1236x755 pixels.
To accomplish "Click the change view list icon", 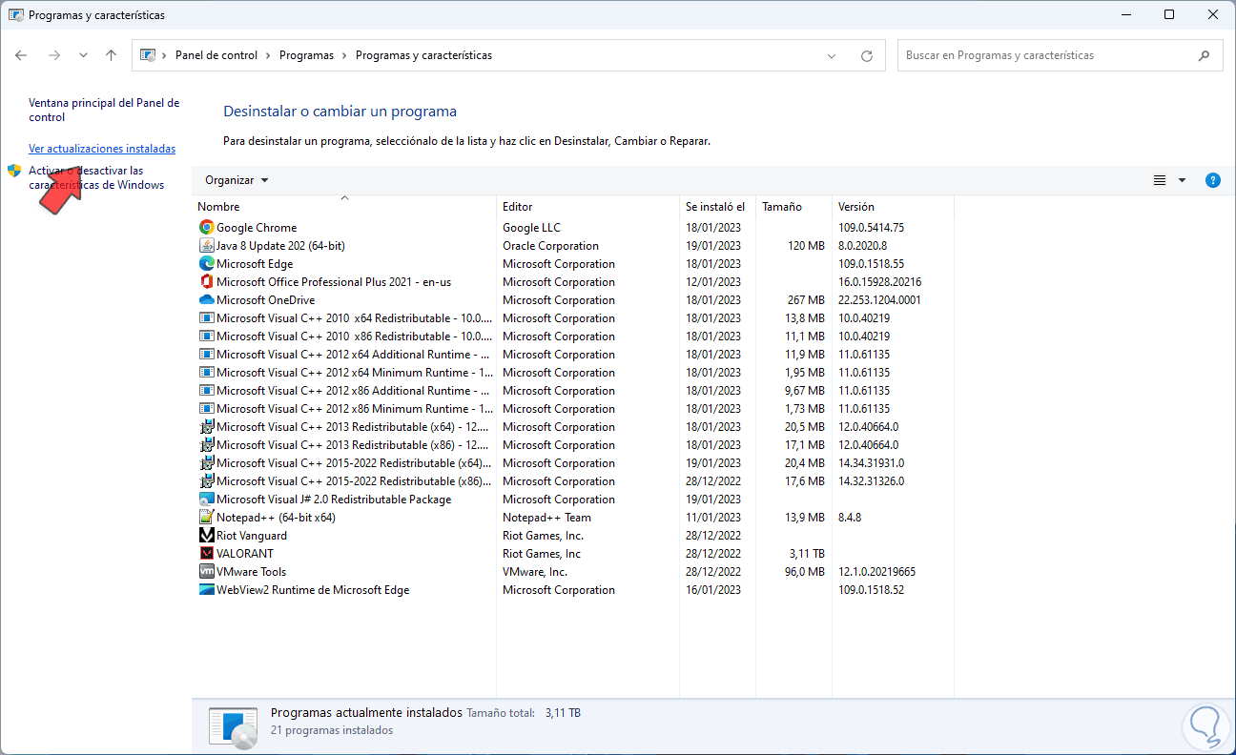I will 1160,180.
